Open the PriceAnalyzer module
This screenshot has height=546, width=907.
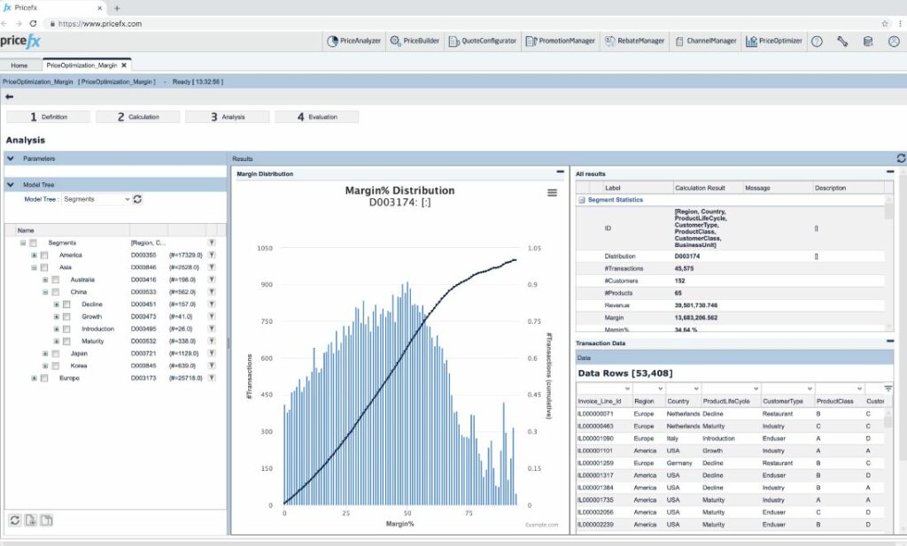click(x=353, y=41)
